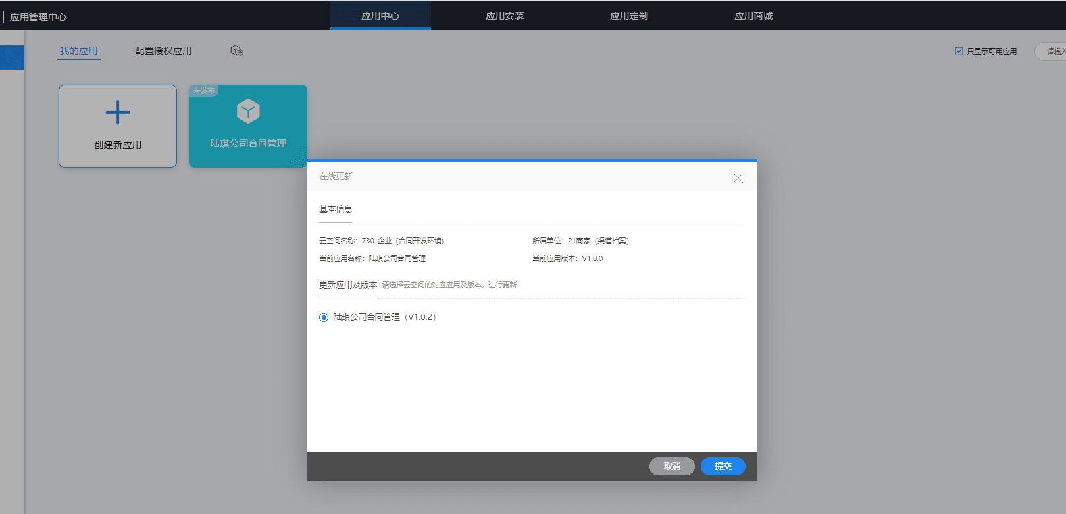Click the 在线更新 dialog title
This screenshot has width=1066, height=514.
pyautogui.click(x=336, y=176)
